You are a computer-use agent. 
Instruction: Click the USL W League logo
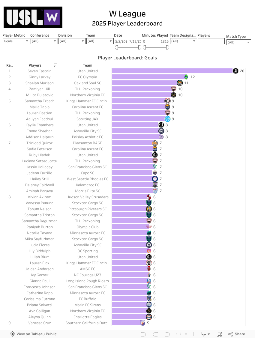click(x=33, y=17)
